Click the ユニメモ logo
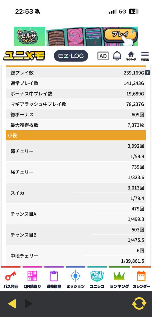This screenshot has height=330, width=152. 24,56
